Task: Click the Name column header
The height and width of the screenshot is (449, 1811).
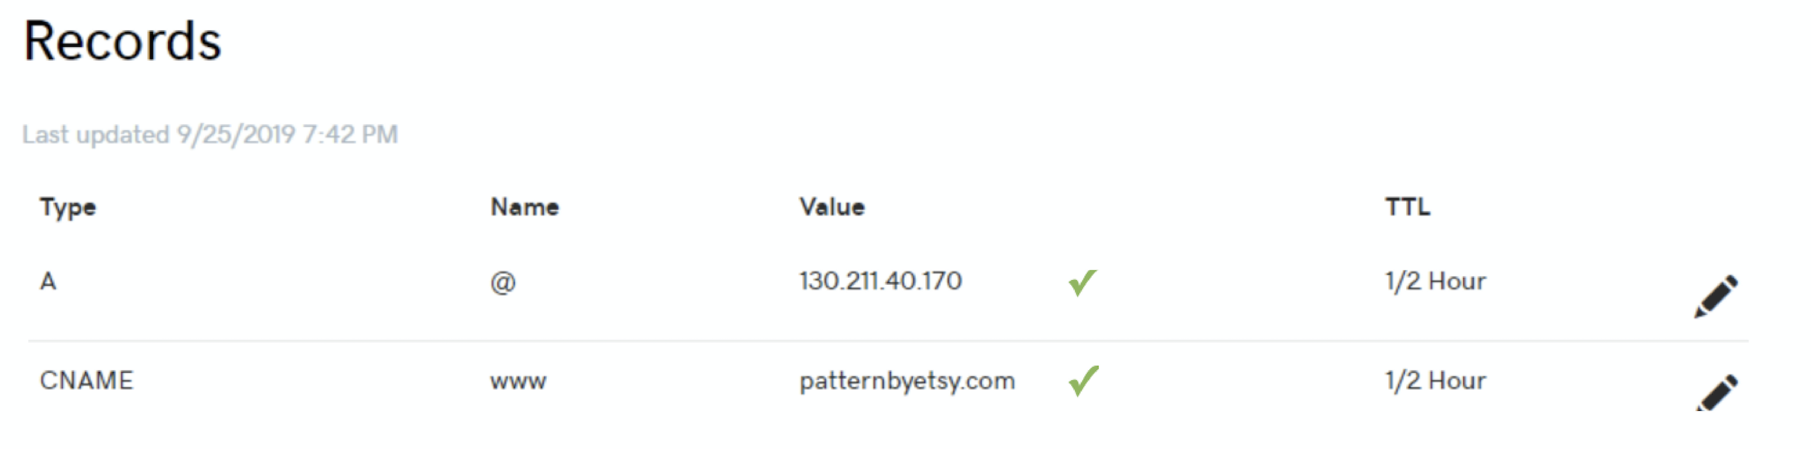Action: click(525, 206)
